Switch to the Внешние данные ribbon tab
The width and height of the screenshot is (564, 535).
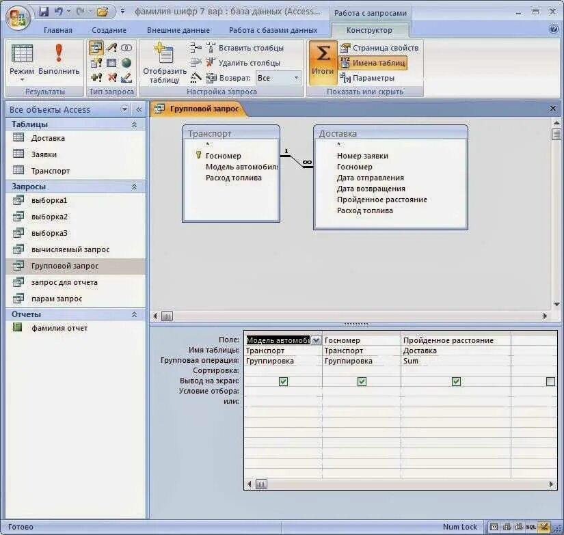178,30
